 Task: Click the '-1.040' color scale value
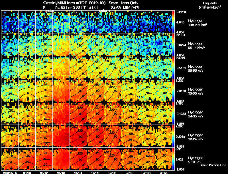[x=180, y=22]
